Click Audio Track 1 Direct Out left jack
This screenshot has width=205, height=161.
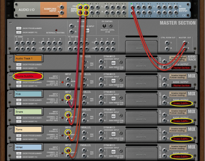click(x=165, y=61)
